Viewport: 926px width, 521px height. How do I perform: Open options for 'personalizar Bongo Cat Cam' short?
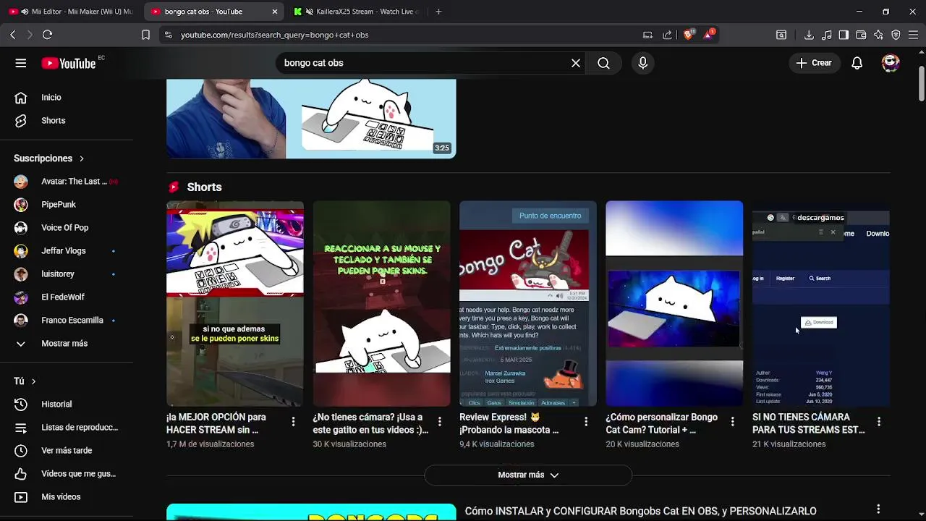point(732,421)
